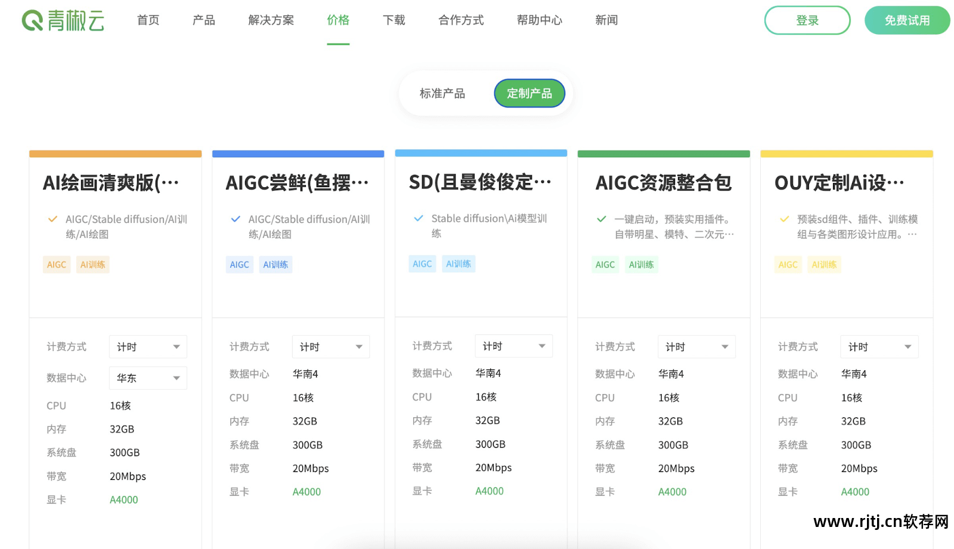The width and height of the screenshot is (954, 549).
Task: Select the 价格 nav tab
Action: (338, 20)
